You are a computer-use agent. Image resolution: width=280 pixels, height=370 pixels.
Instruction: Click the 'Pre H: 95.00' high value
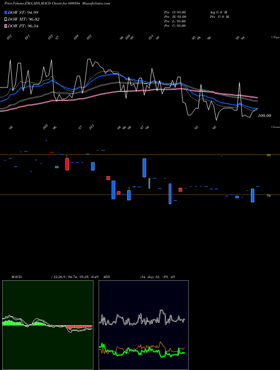click(x=175, y=17)
